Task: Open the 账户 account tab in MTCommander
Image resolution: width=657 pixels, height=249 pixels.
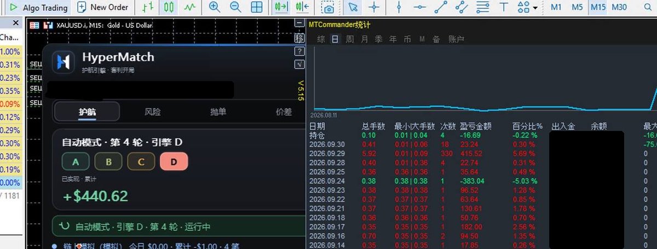Action: coord(457,39)
